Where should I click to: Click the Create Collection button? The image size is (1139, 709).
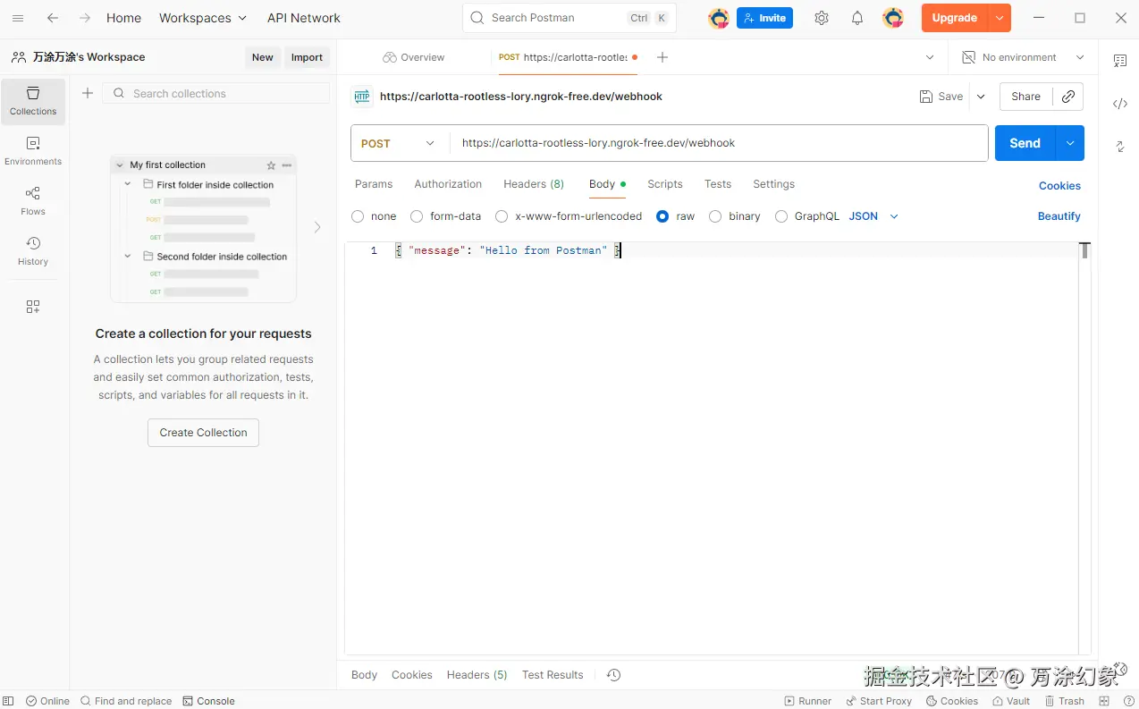(203, 433)
